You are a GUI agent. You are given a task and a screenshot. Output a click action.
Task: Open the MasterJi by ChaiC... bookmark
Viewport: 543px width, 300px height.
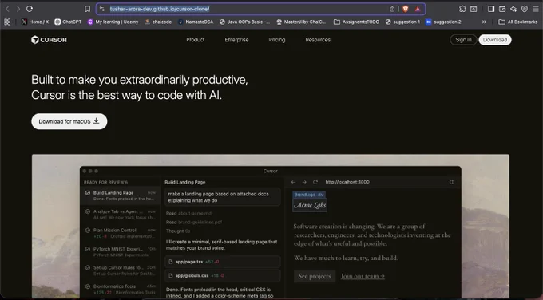coord(301,22)
